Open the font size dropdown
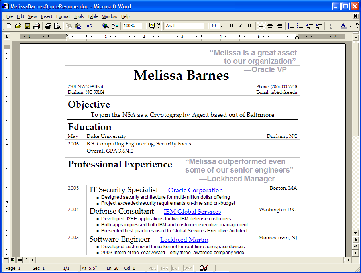361x273 pixels. 221,26
